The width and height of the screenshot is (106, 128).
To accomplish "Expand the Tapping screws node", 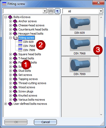I will point(10,79).
